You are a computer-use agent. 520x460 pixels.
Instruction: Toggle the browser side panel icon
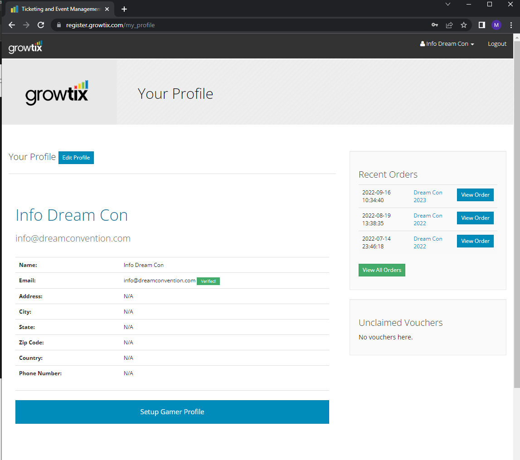482,25
